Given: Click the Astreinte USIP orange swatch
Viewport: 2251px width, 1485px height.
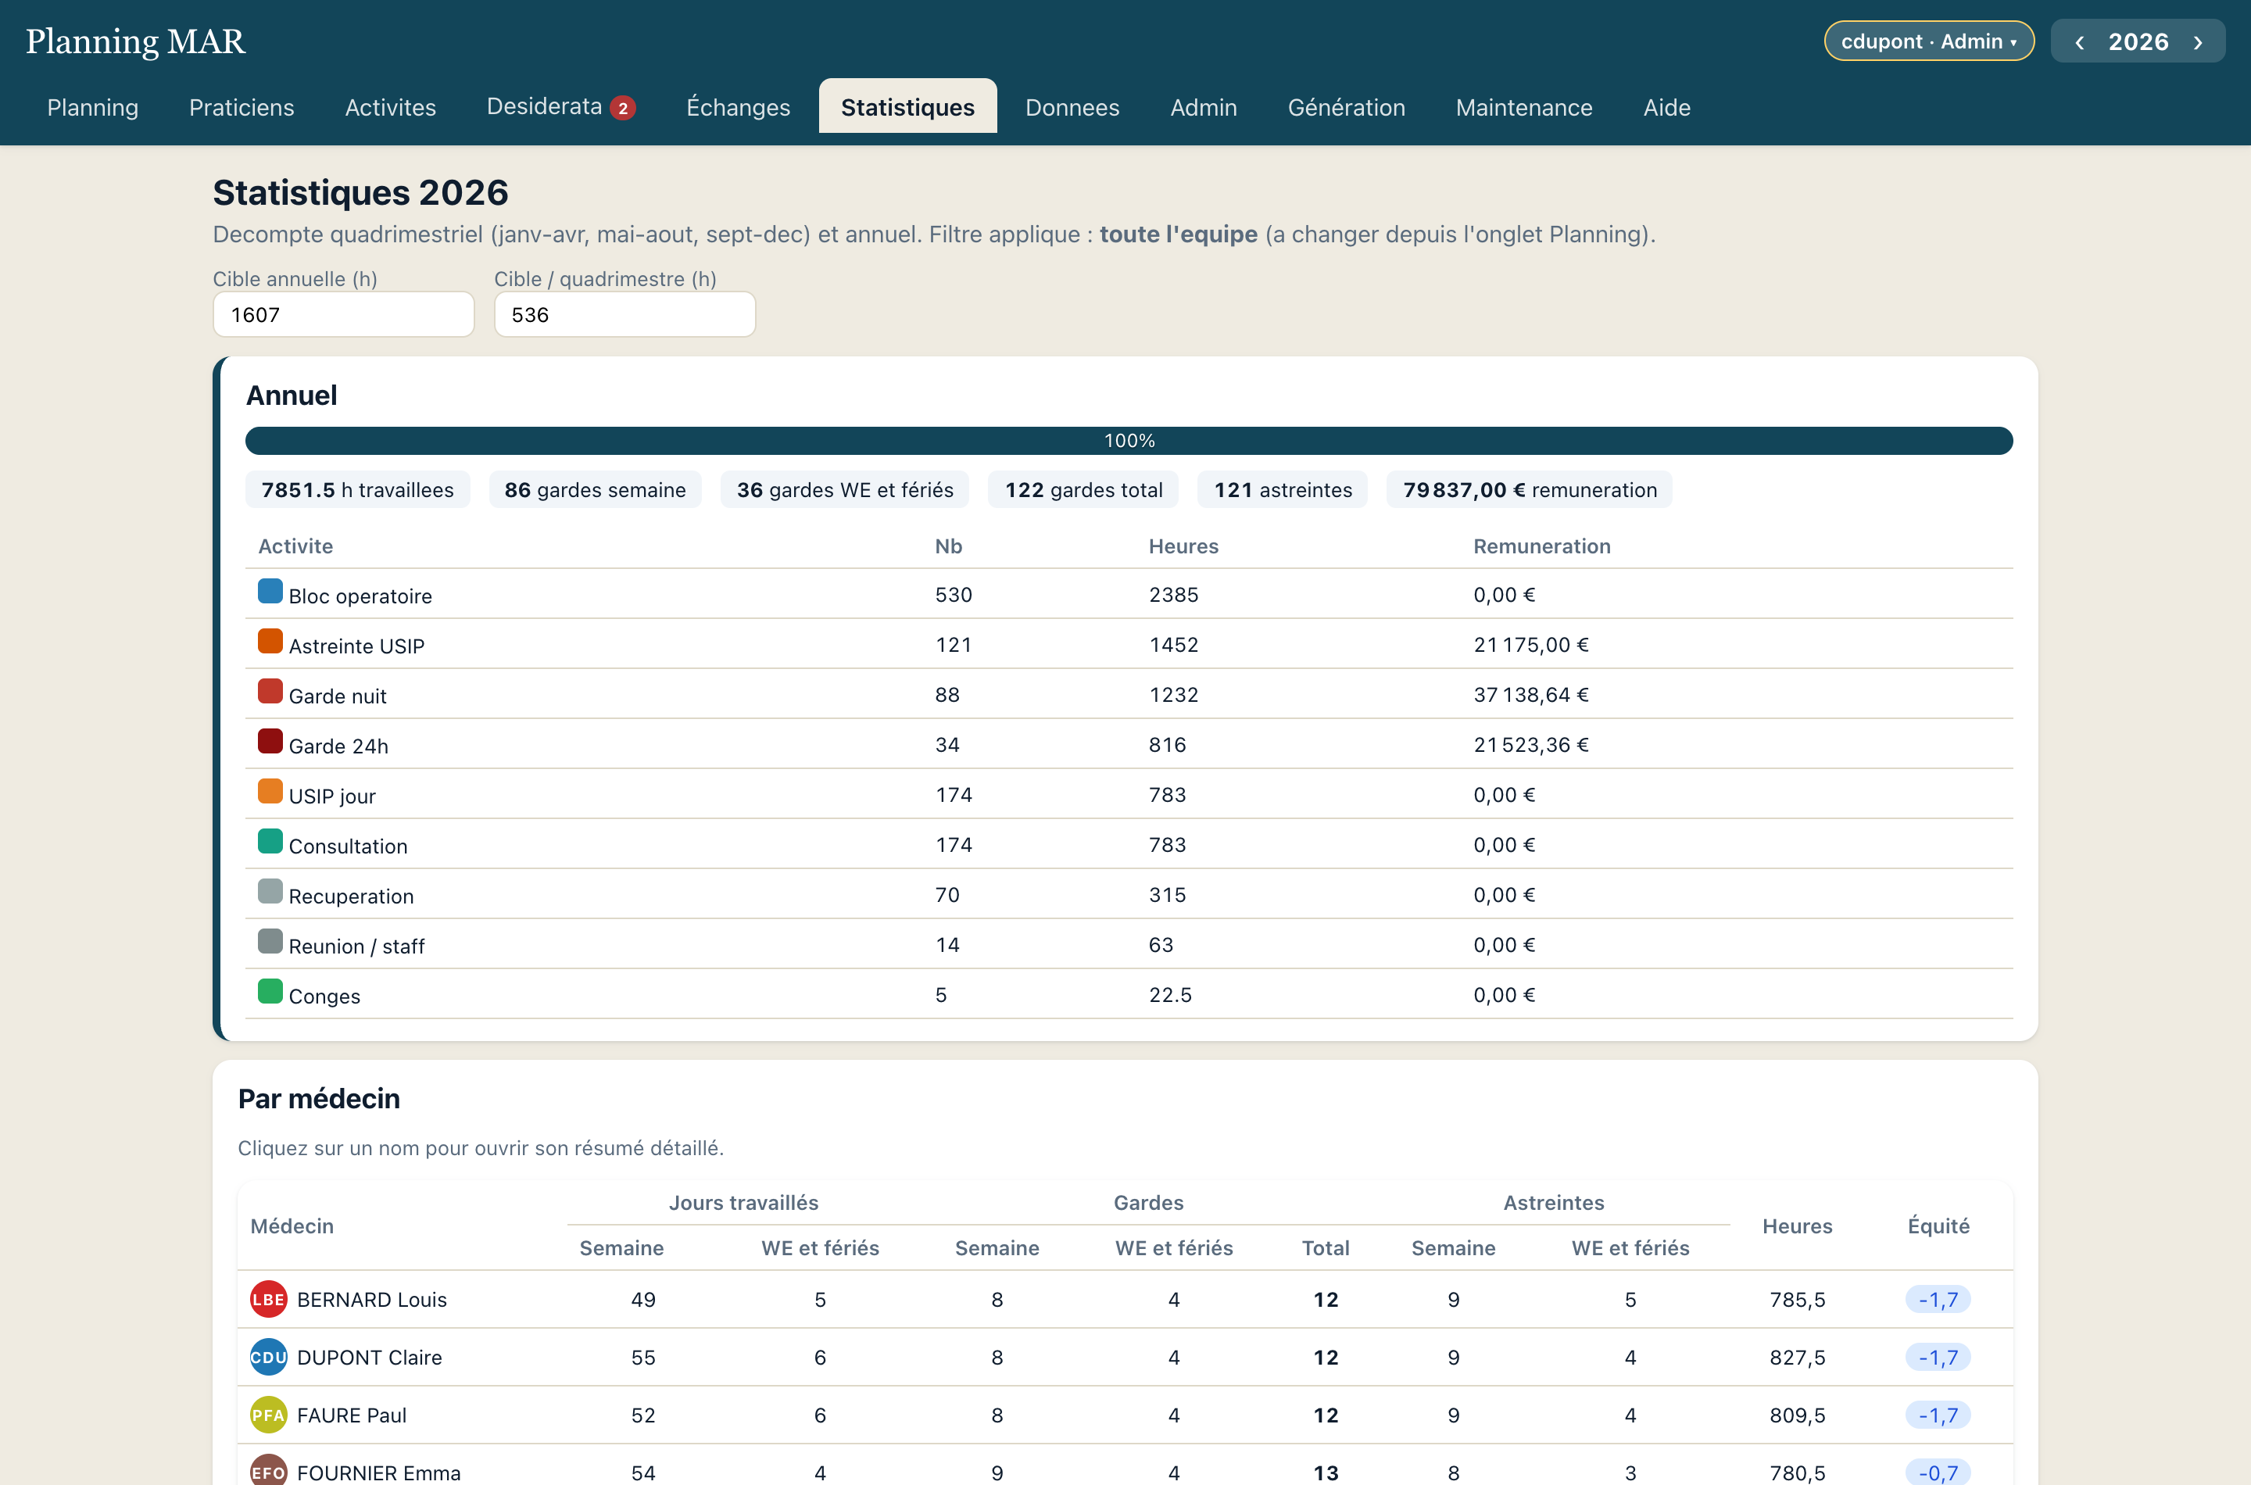Looking at the screenshot, I should pos(270,642).
